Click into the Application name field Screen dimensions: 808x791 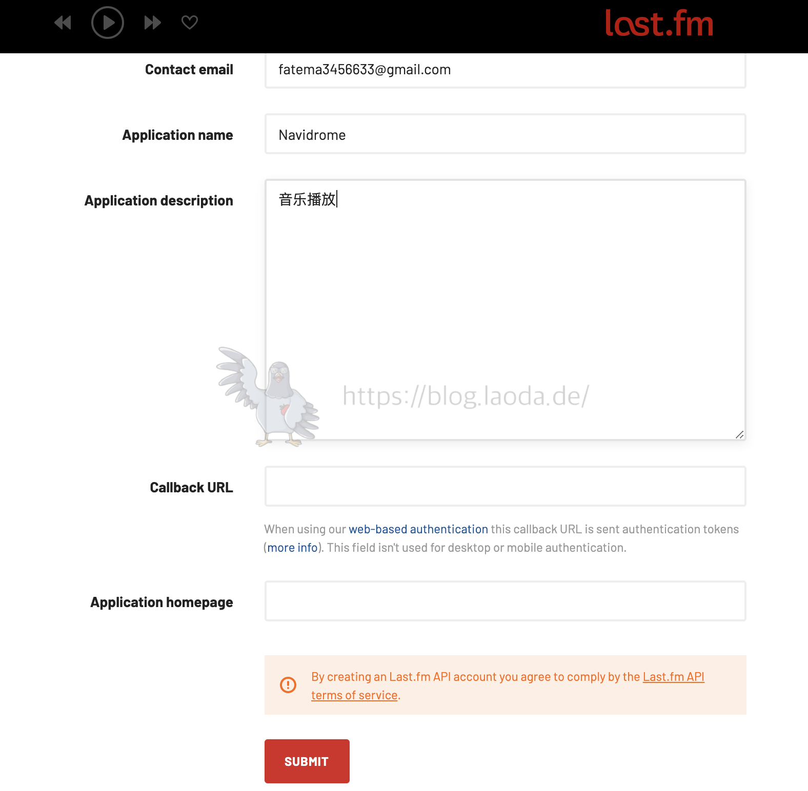coord(505,134)
